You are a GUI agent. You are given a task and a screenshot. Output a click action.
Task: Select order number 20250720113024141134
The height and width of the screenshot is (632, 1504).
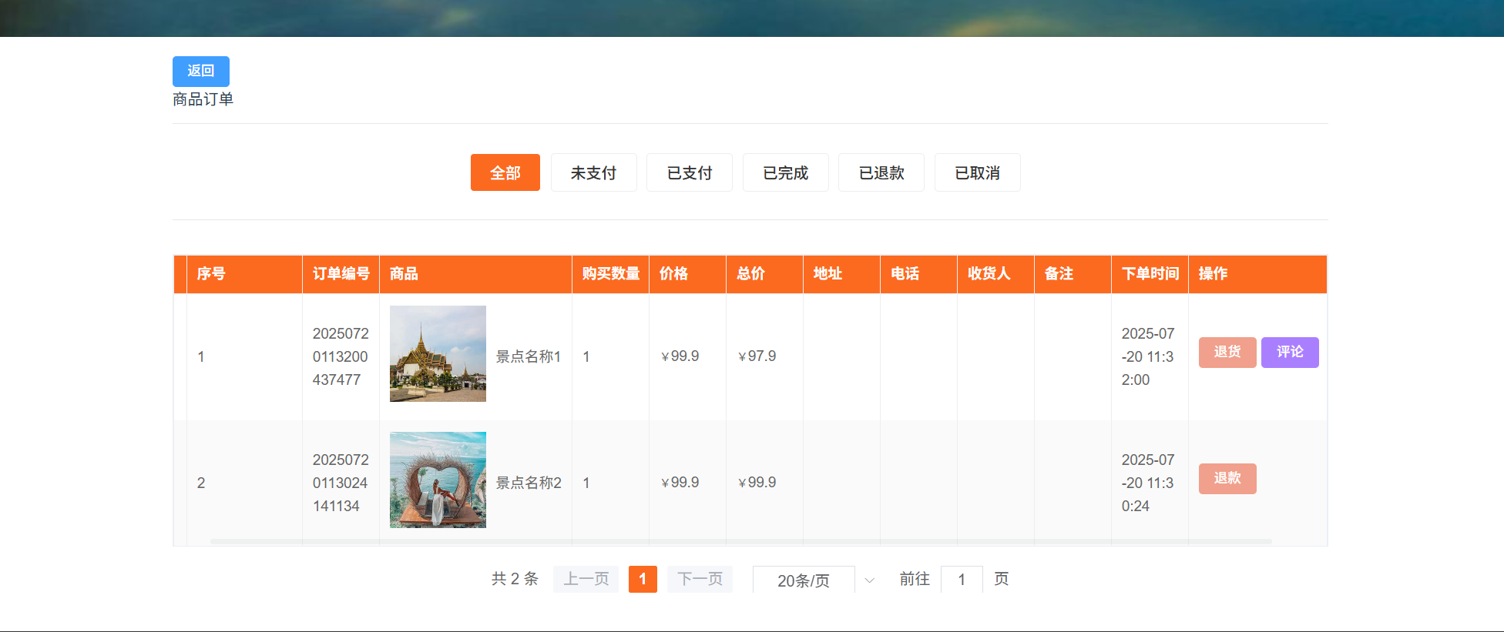pyautogui.click(x=341, y=483)
